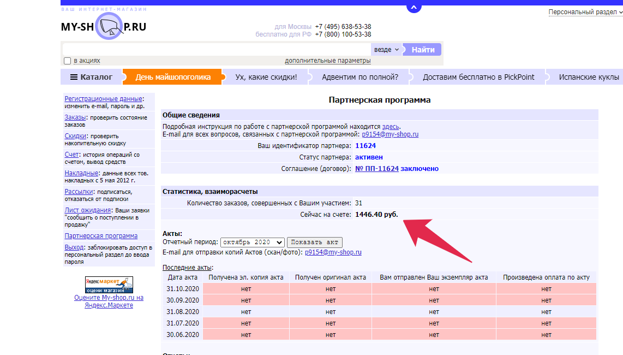Click the act date '31.07.2020'
The width and height of the screenshot is (623, 355).
[183, 323]
